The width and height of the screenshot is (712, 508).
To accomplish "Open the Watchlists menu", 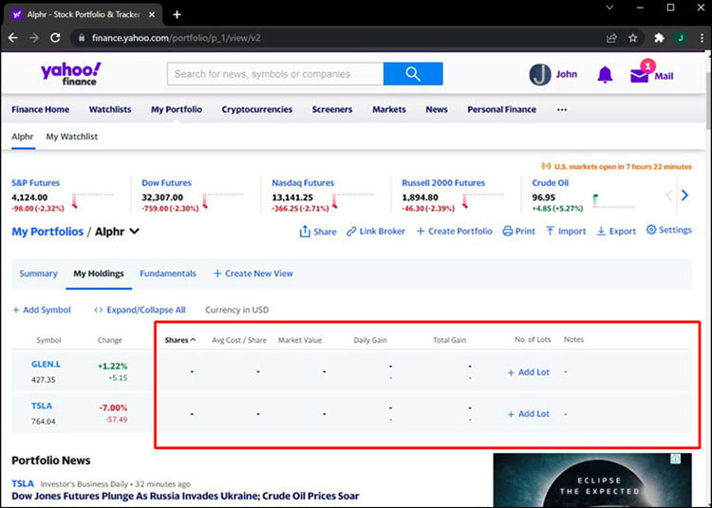I will point(110,109).
